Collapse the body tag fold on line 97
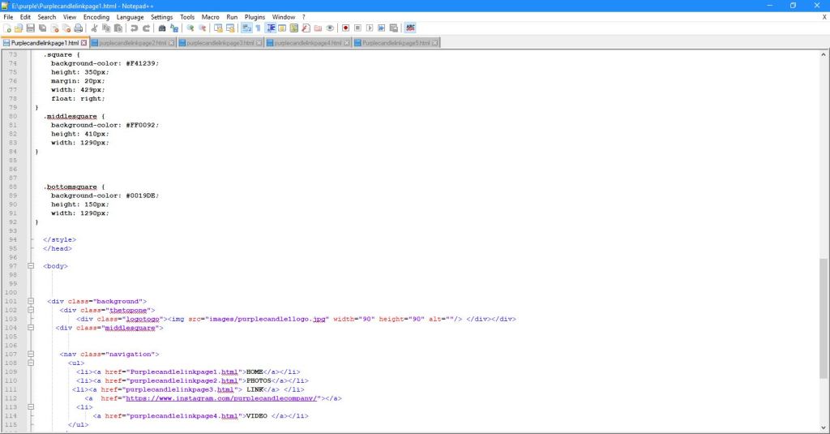Screen dimensions: 830x434 (31, 266)
